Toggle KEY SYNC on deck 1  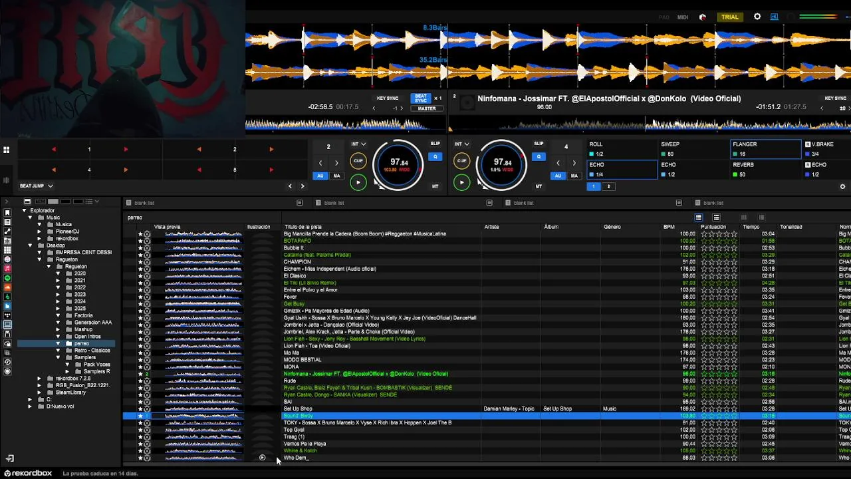point(388,98)
